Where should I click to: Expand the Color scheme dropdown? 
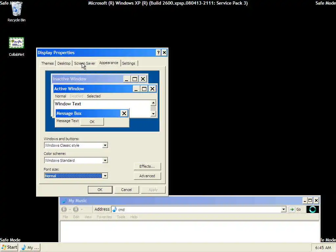[105, 160]
